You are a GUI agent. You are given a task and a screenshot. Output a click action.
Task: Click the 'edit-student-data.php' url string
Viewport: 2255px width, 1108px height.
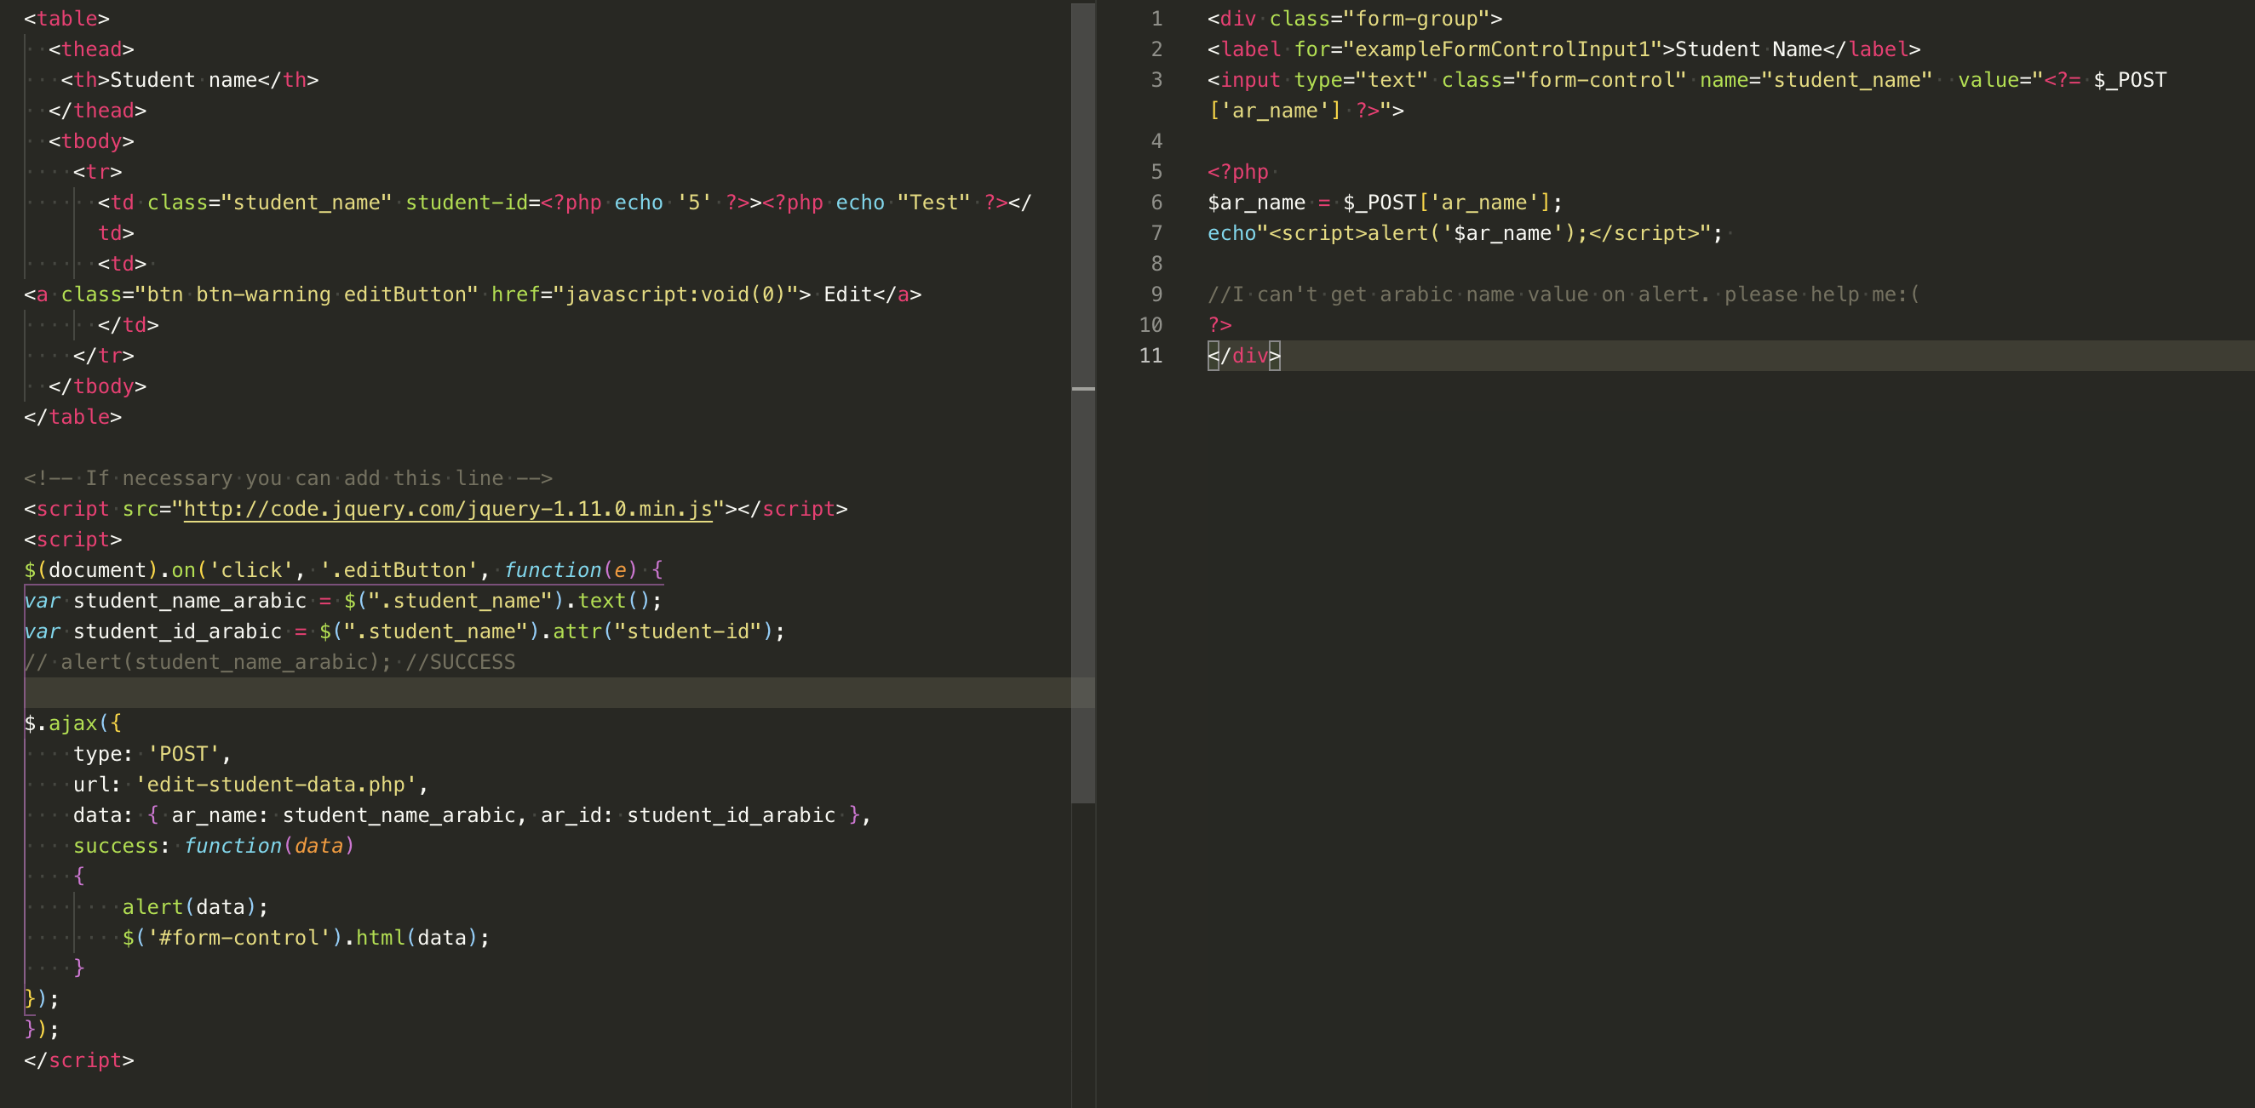[276, 785]
